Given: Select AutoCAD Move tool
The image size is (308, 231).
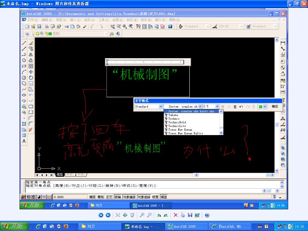Looking at the screenshot, I should tap(31, 72).
